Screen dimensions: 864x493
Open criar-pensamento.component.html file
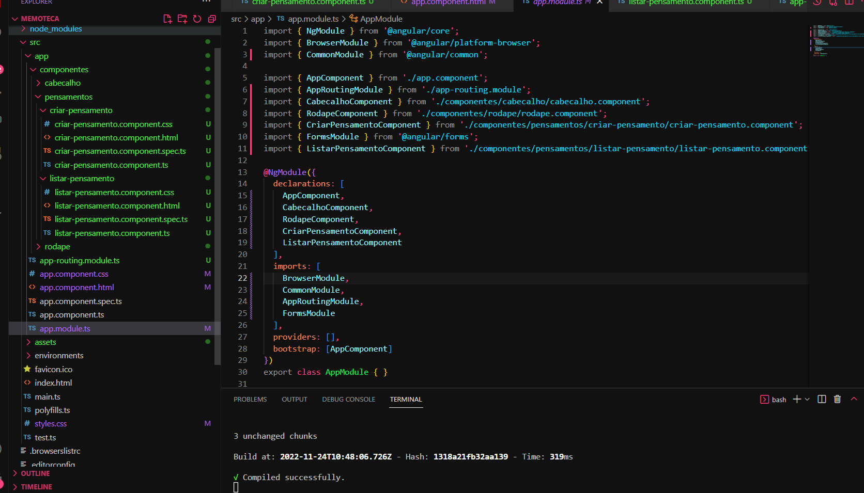click(116, 137)
